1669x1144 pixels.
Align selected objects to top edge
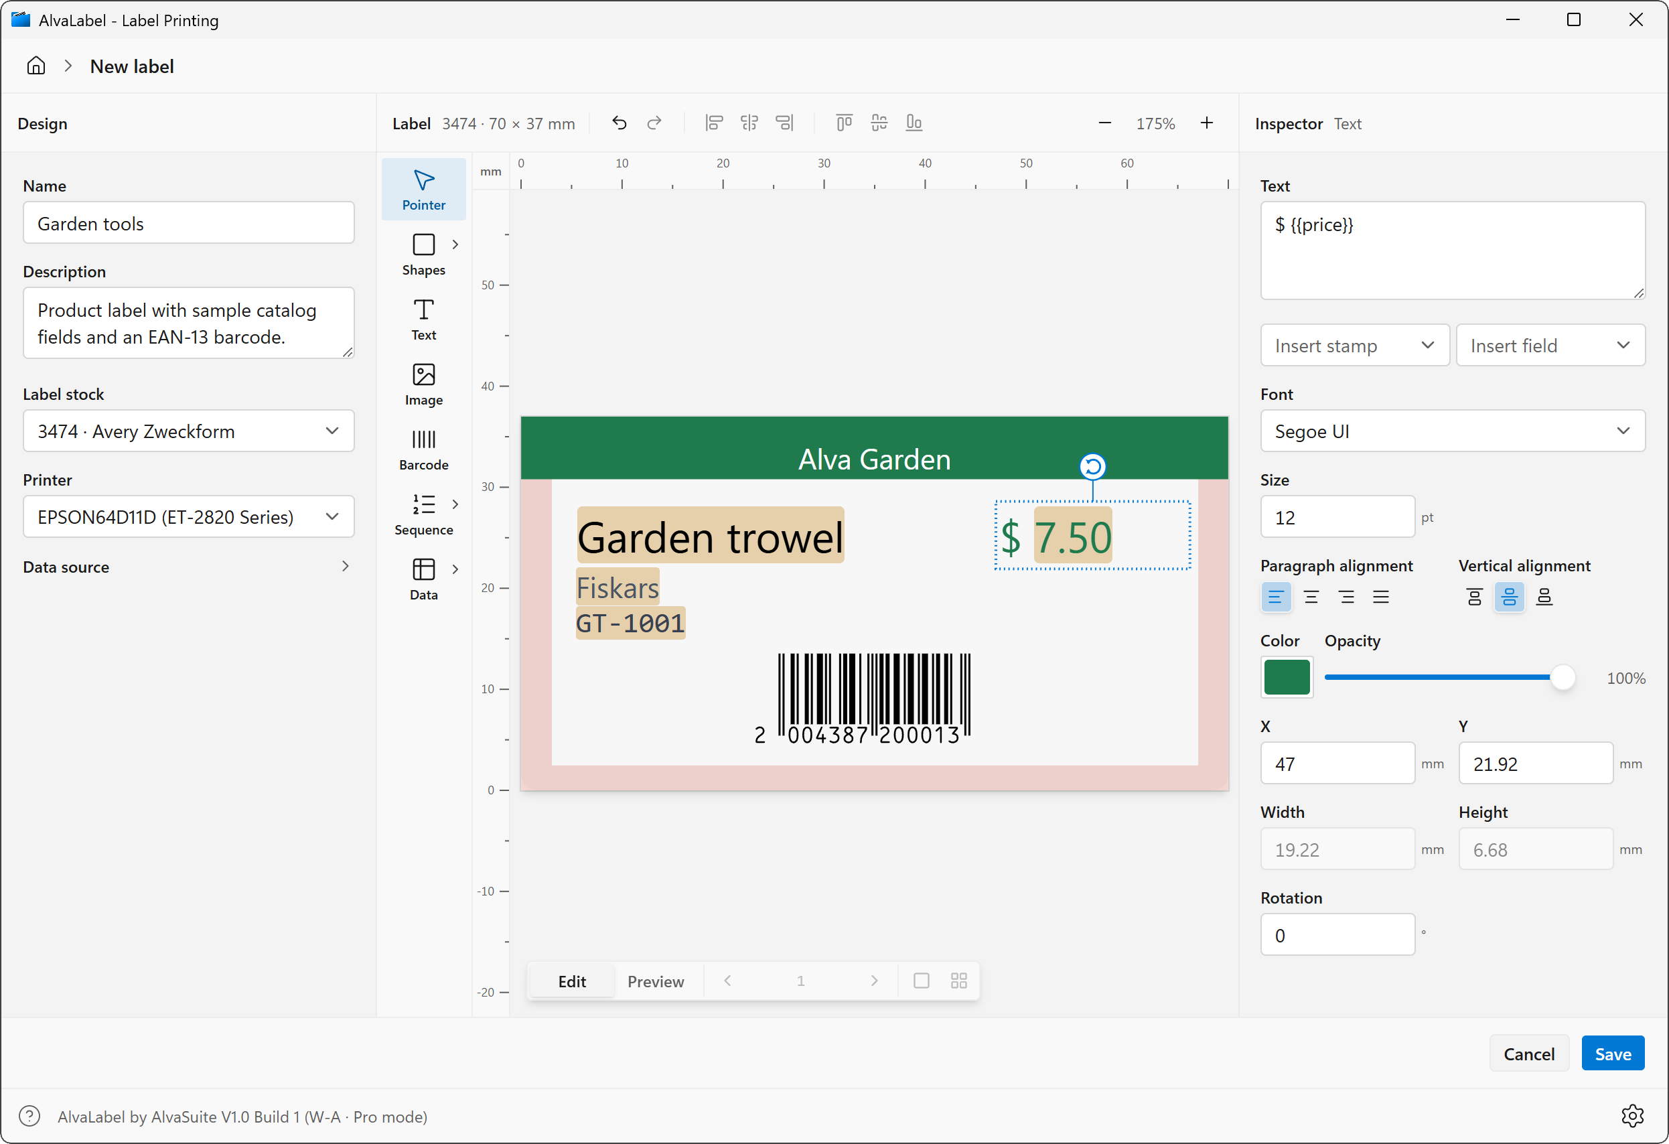[844, 123]
